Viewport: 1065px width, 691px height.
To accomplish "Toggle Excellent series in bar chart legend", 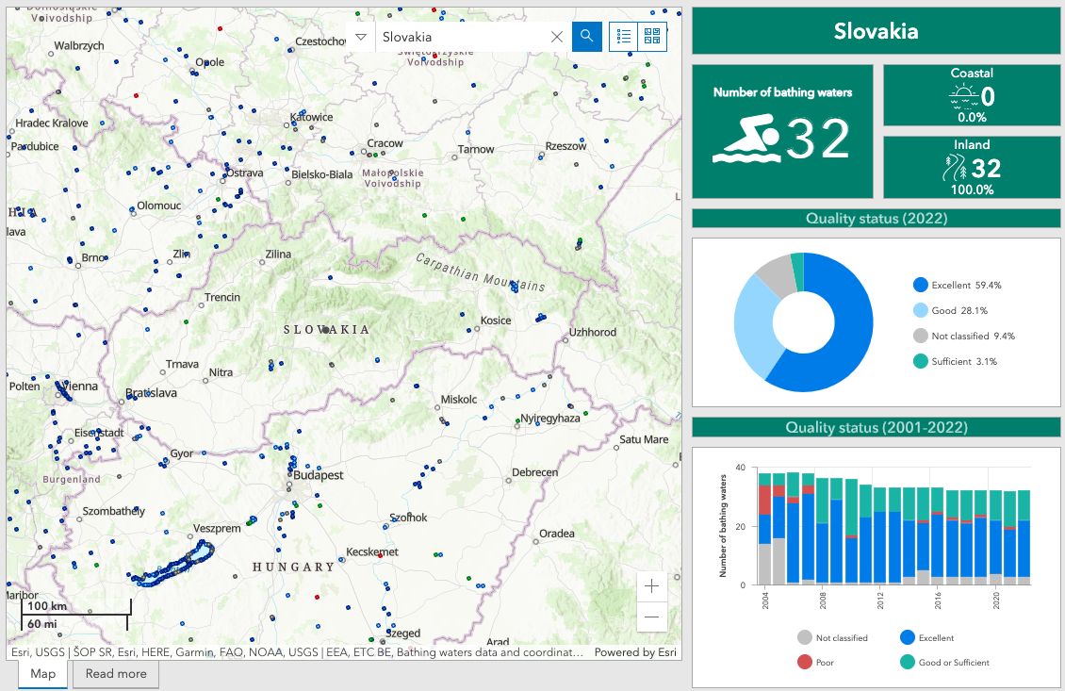I will click(909, 638).
